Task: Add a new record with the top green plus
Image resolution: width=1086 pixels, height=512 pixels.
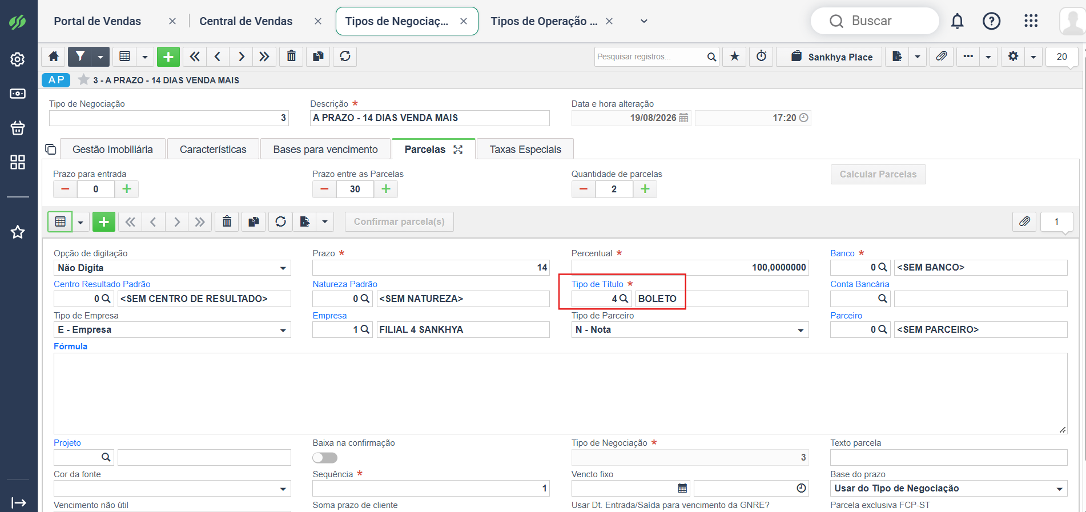Action: (168, 57)
